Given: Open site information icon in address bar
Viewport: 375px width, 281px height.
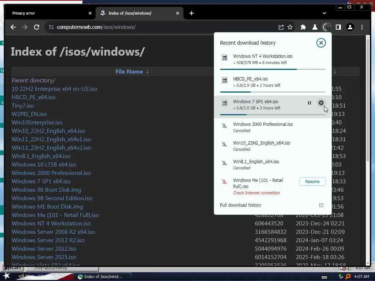Looking at the screenshot, I should [x=51, y=27].
